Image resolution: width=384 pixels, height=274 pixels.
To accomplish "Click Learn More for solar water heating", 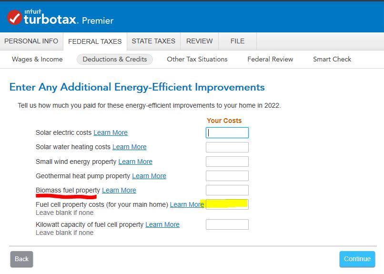I will pos(129,147).
